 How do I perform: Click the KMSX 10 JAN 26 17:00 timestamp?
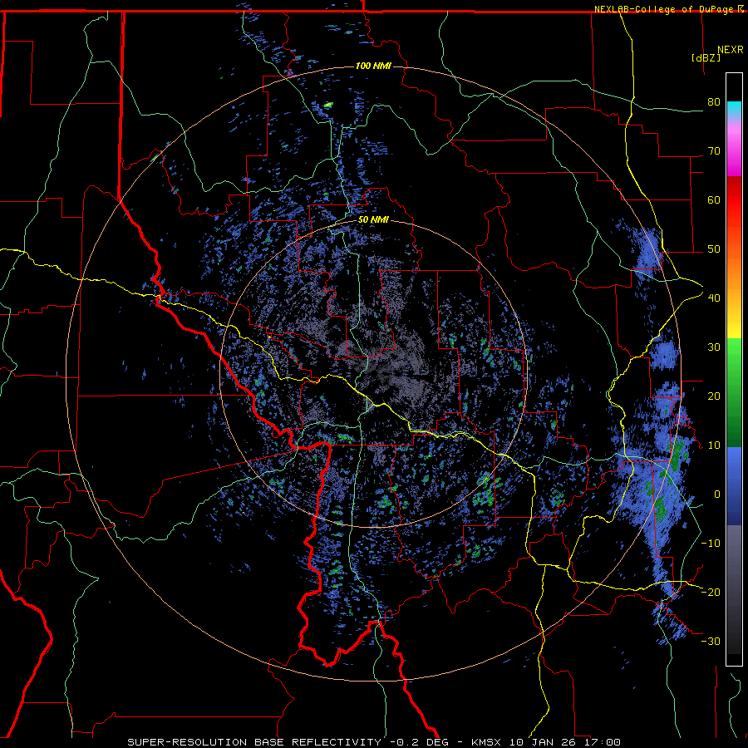[546, 742]
